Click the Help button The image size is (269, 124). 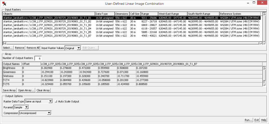[264, 120]
